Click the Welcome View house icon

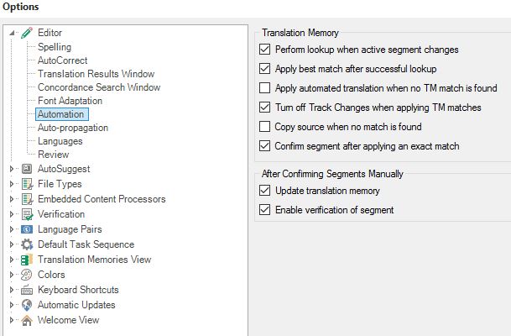click(x=27, y=320)
